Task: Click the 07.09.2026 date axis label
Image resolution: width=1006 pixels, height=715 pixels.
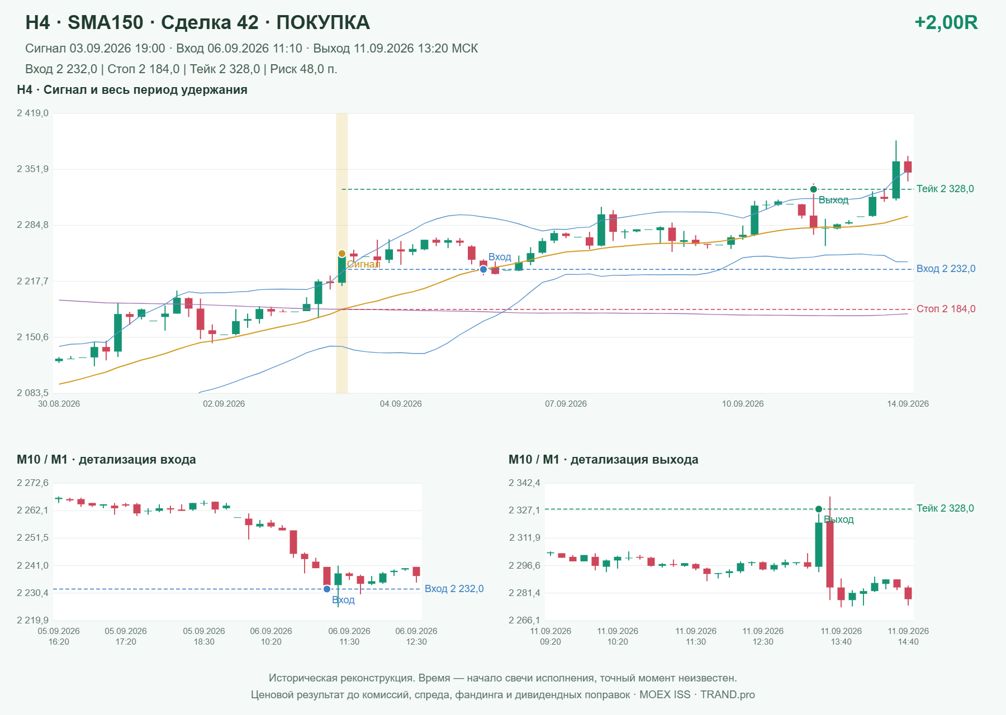Action: (x=566, y=404)
